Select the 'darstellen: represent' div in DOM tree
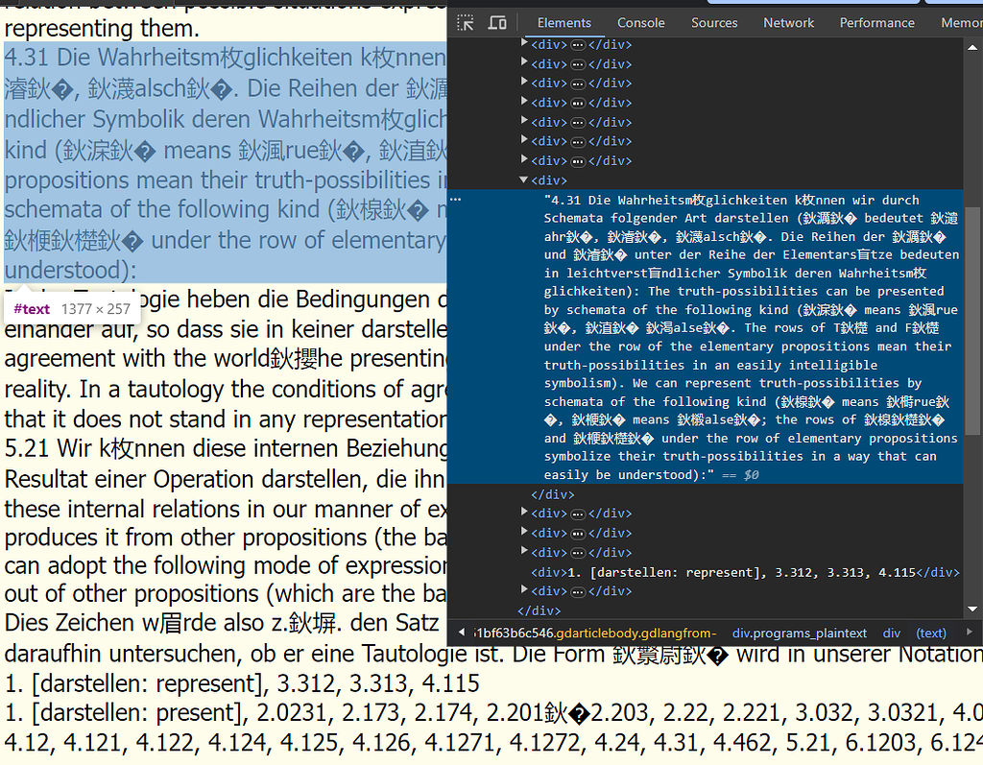983x765 pixels. pos(745,572)
